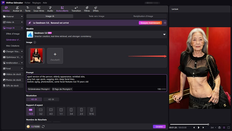Viewport: 232px width, 131px height.
Task: Play the preview video
Action: tap(198, 127)
